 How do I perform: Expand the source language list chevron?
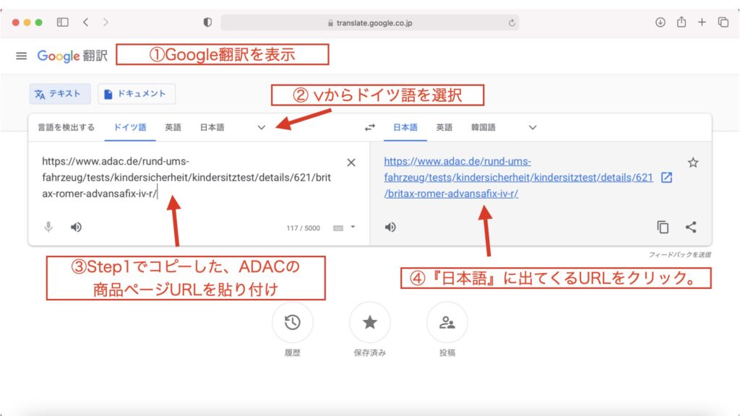pyautogui.click(x=261, y=127)
